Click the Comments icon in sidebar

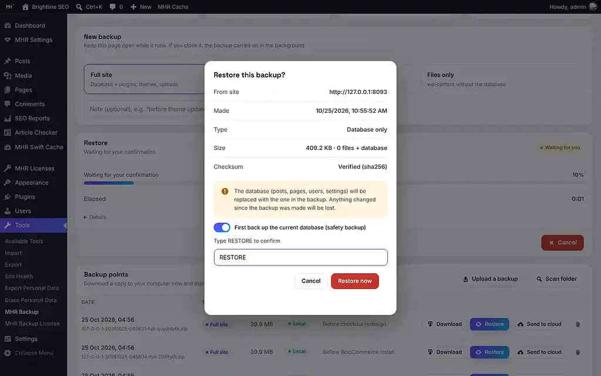[7, 104]
